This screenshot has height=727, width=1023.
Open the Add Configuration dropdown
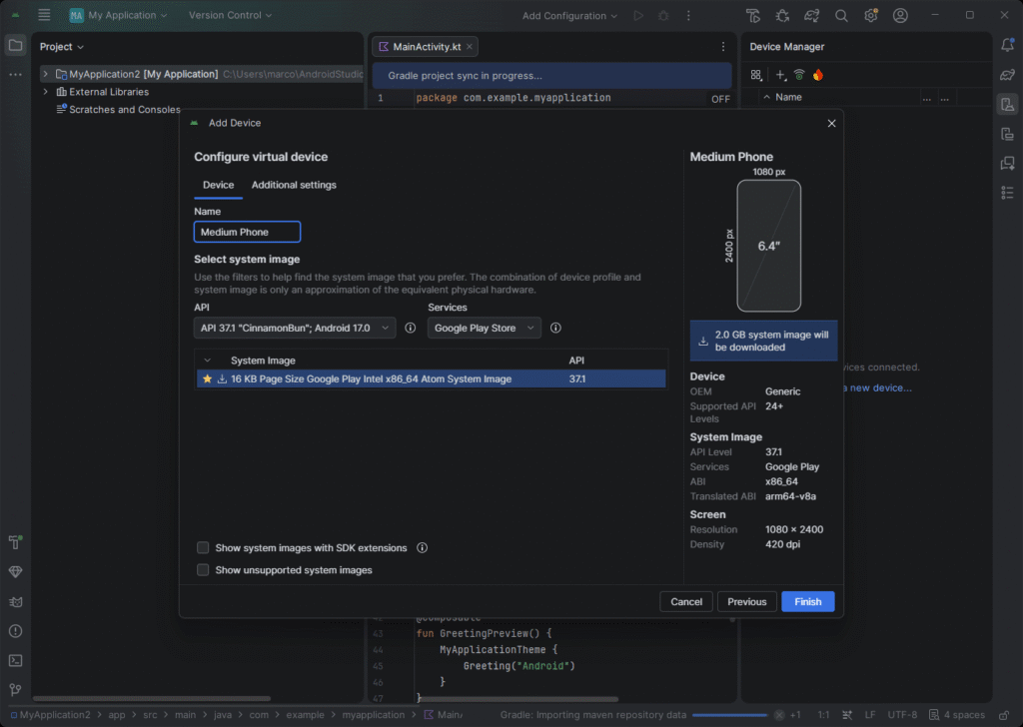point(568,16)
